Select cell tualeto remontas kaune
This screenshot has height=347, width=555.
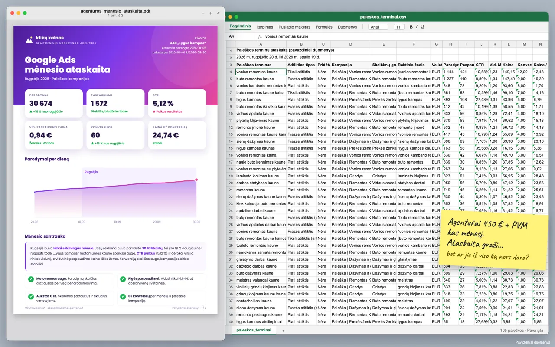[261, 246]
